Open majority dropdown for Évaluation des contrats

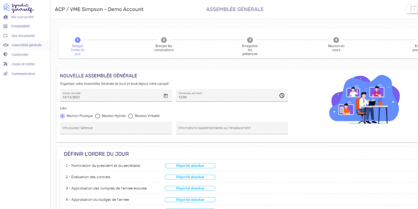tap(190, 177)
